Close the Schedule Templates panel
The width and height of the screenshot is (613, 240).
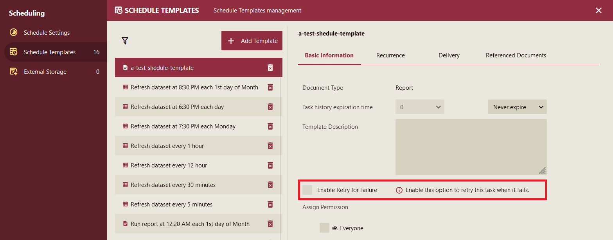coord(599,11)
